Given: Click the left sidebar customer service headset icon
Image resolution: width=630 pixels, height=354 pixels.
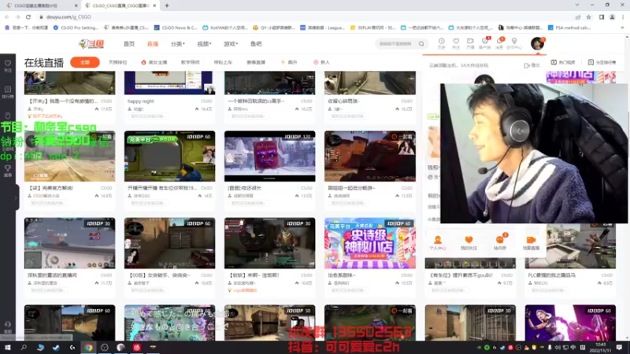Looking at the screenshot, I should (x=8, y=326).
